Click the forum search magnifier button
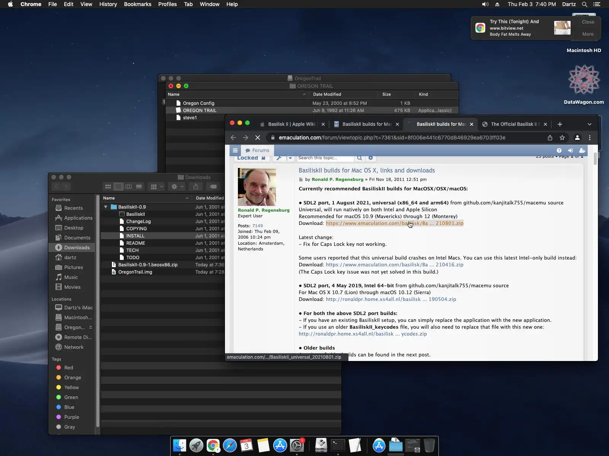This screenshot has width=609, height=456. pyautogui.click(x=359, y=158)
